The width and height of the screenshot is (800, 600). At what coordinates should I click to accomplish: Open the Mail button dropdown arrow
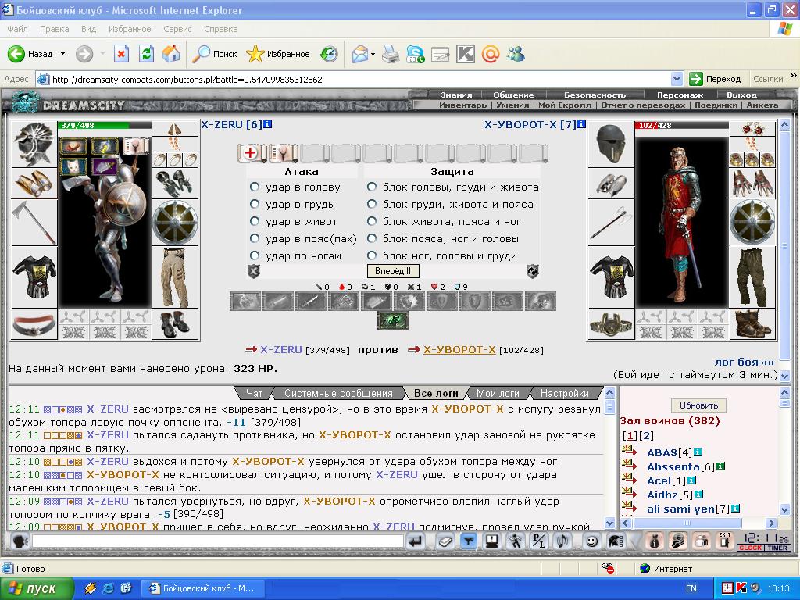coord(373,54)
